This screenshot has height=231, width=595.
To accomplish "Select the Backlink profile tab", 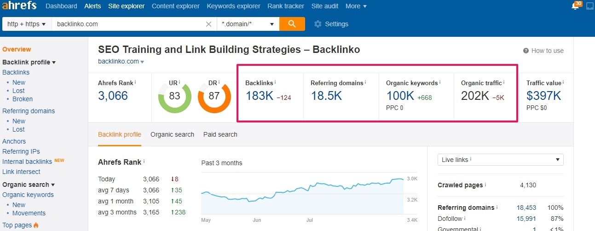I will (120, 134).
